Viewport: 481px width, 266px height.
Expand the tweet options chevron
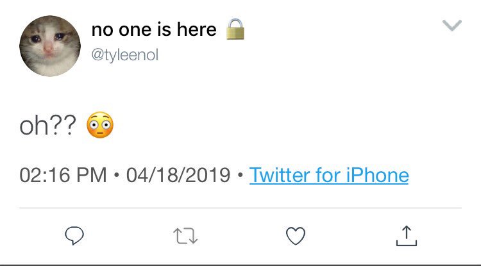tap(452, 26)
